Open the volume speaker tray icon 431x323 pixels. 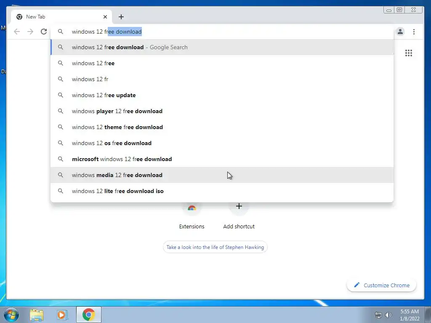point(388,315)
